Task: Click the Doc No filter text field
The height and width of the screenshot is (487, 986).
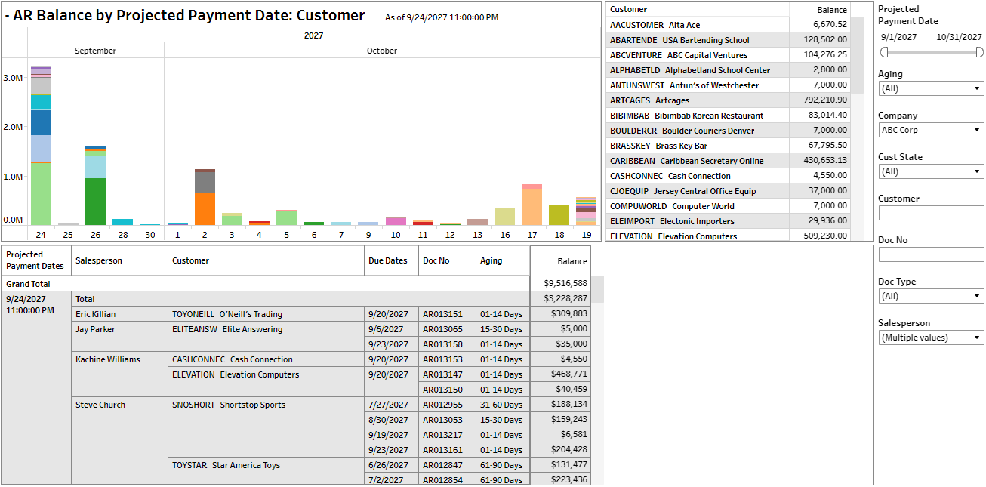Action: 931,254
